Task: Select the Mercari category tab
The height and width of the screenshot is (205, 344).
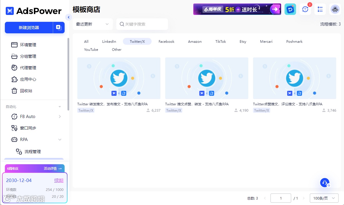Action: 266,41
